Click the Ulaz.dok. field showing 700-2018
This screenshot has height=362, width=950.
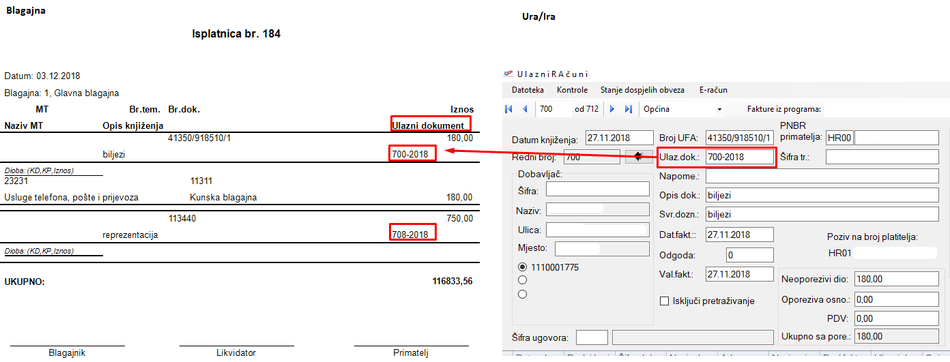[x=740, y=157]
